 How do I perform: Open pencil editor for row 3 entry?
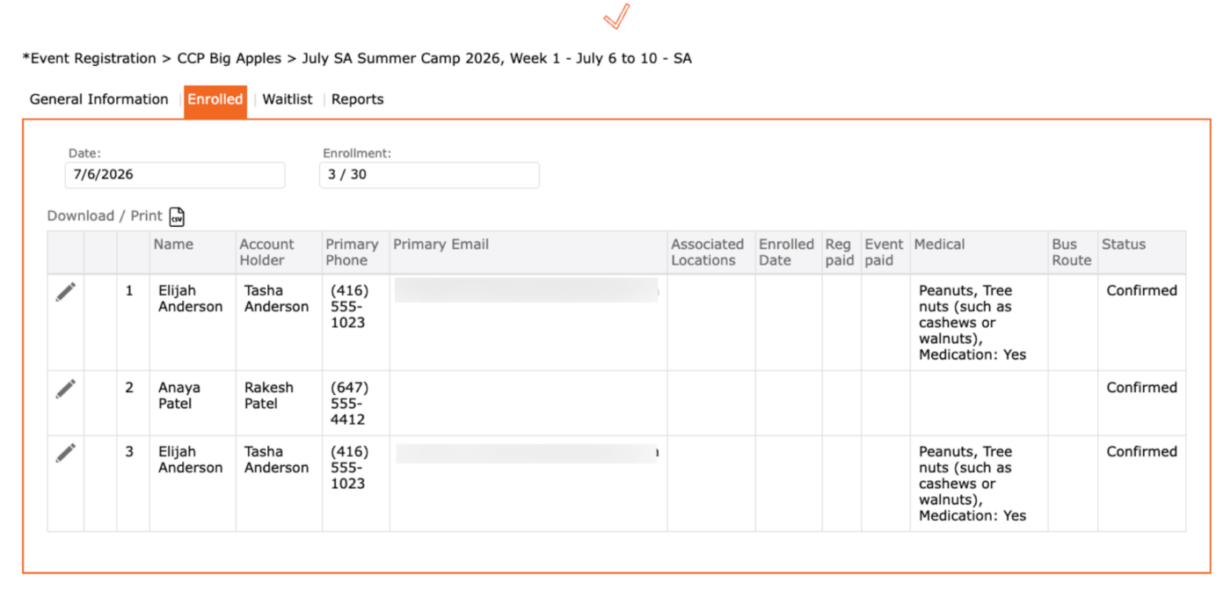click(66, 453)
